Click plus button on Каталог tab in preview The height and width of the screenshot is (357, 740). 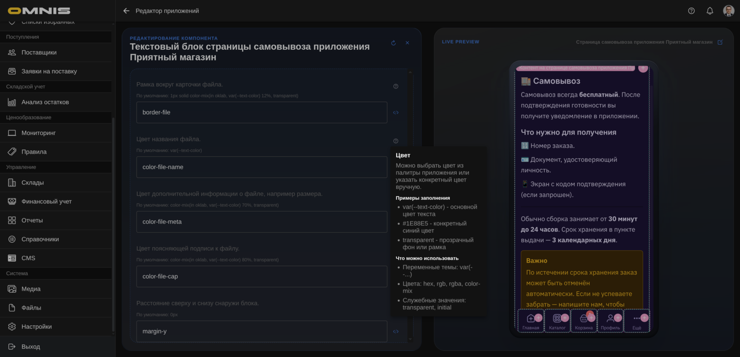[565, 318]
